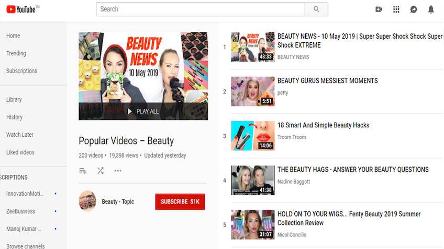
Task: Open the BEAUTY GURUS MESSIEST MOMENTS thumbnail
Action: point(253,91)
